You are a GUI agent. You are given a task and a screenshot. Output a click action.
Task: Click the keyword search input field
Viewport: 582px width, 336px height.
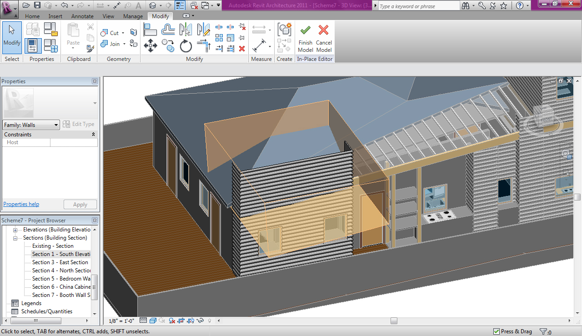[x=418, y=6]
